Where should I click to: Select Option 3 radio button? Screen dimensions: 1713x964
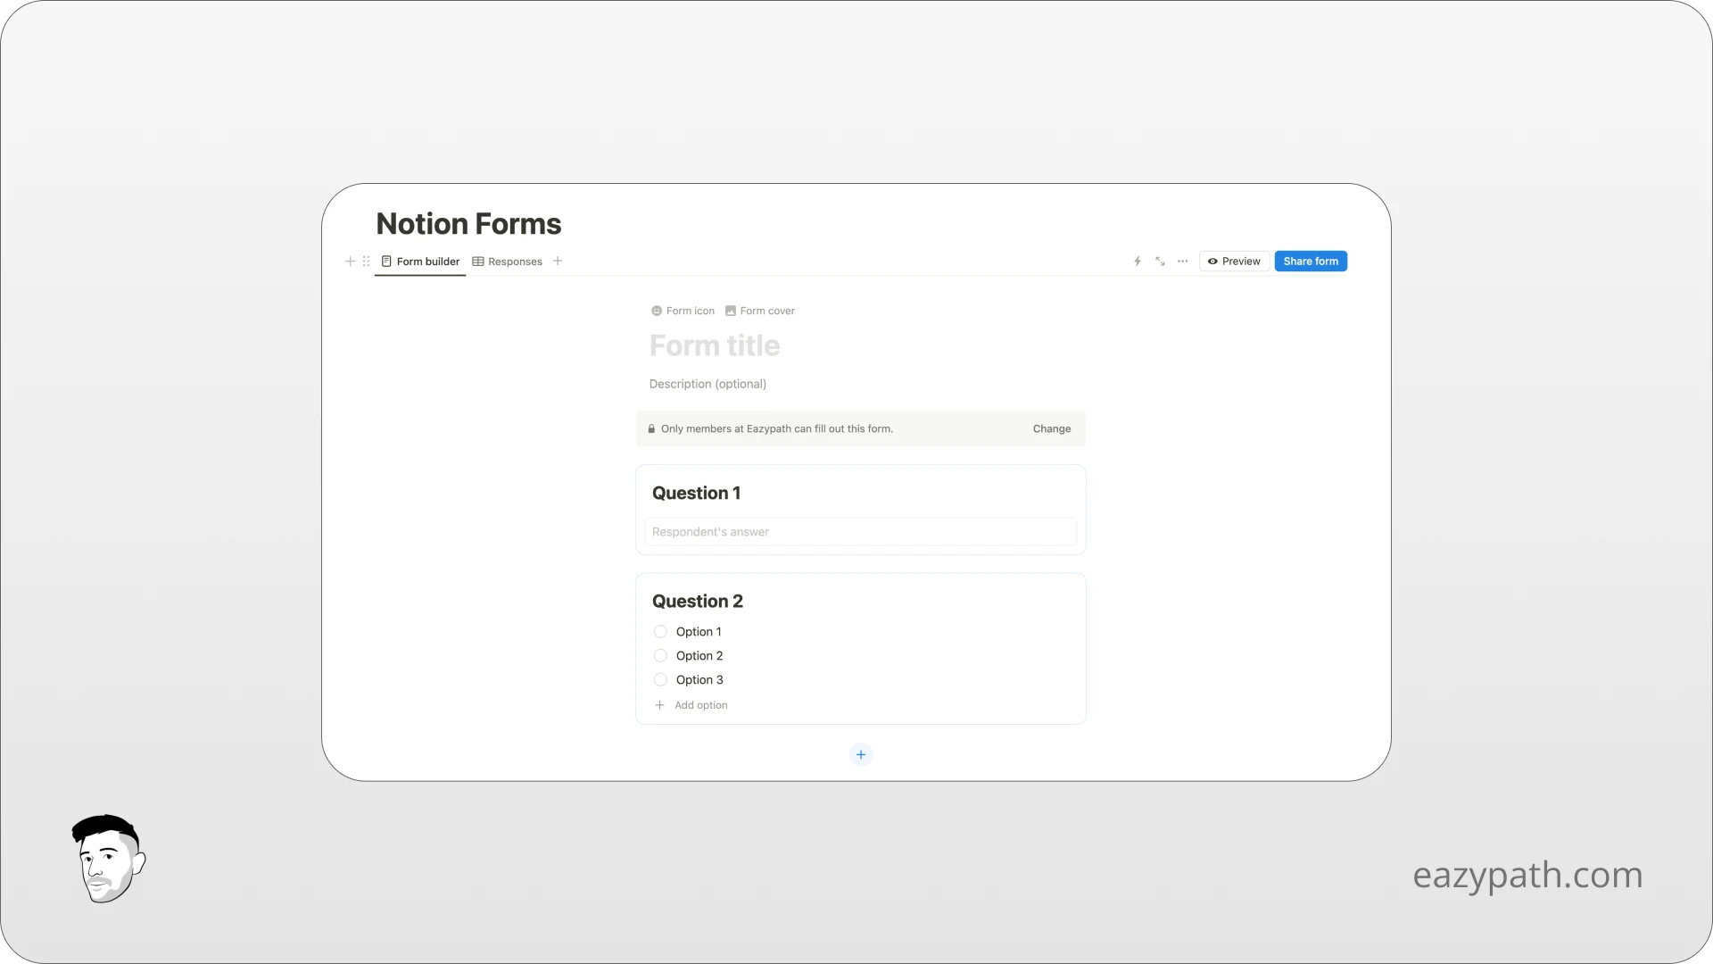pyautogui.click(x=660, y=679)
